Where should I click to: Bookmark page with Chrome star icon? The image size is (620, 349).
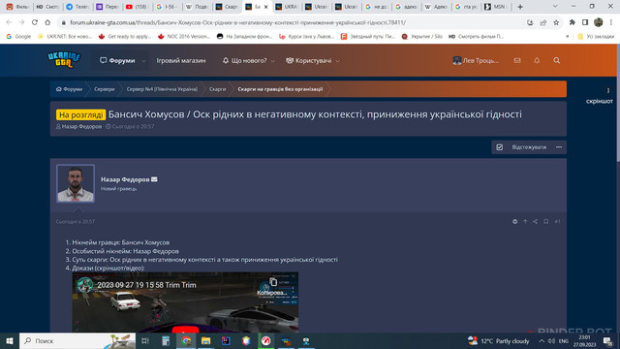tap(556, 22)
